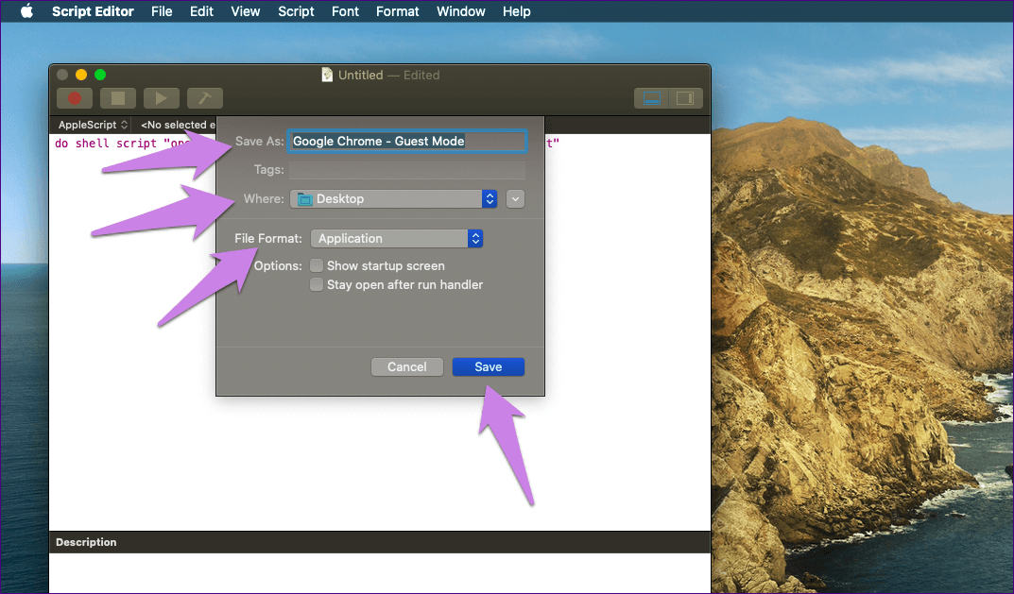This screenshot has height=594, width=1014.
Task: Check Stay open after run handler
Action: pyautogui.click(x=317, y=284)
